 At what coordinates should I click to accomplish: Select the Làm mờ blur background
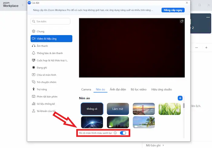point(118,109)
